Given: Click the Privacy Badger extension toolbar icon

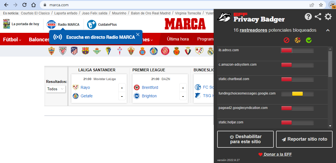Looking at the screenshot, I should pos(331,5).
